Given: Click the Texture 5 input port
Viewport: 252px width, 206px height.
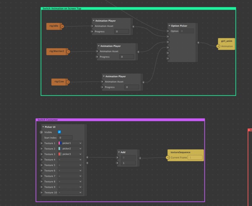Looking at the screenshot, I should (42, 165).
